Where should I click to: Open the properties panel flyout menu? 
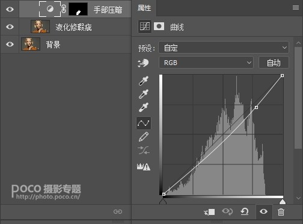coord(296,8)
